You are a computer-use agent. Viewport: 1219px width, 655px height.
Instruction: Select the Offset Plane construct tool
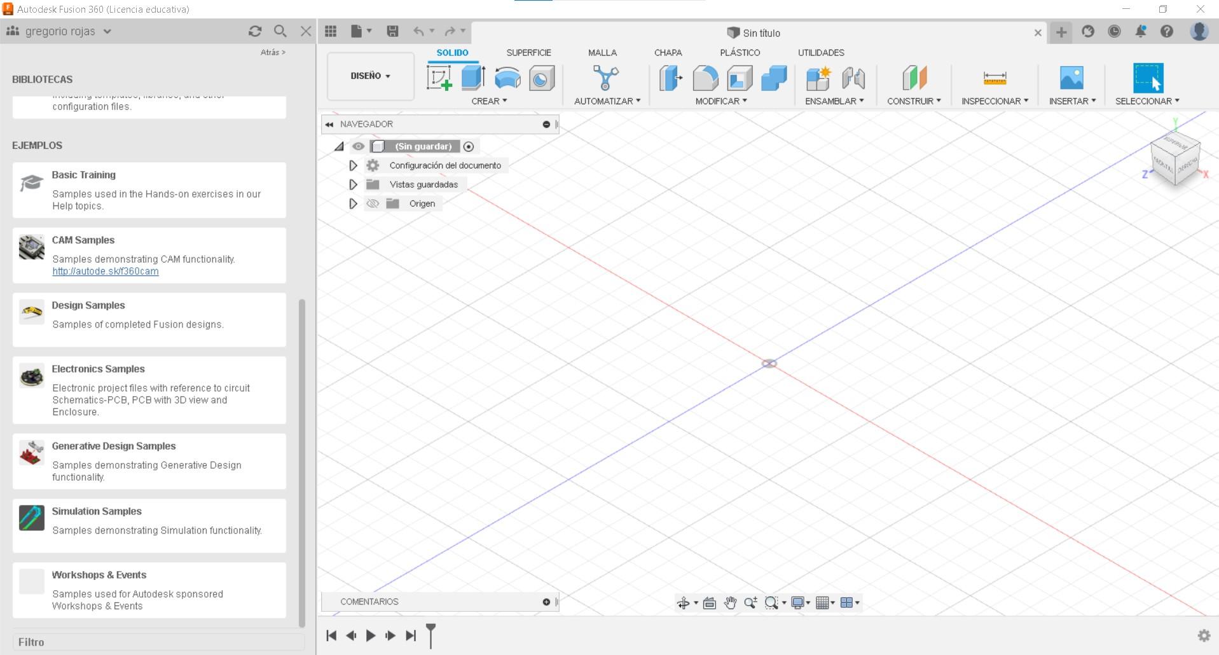click(914, 78)
